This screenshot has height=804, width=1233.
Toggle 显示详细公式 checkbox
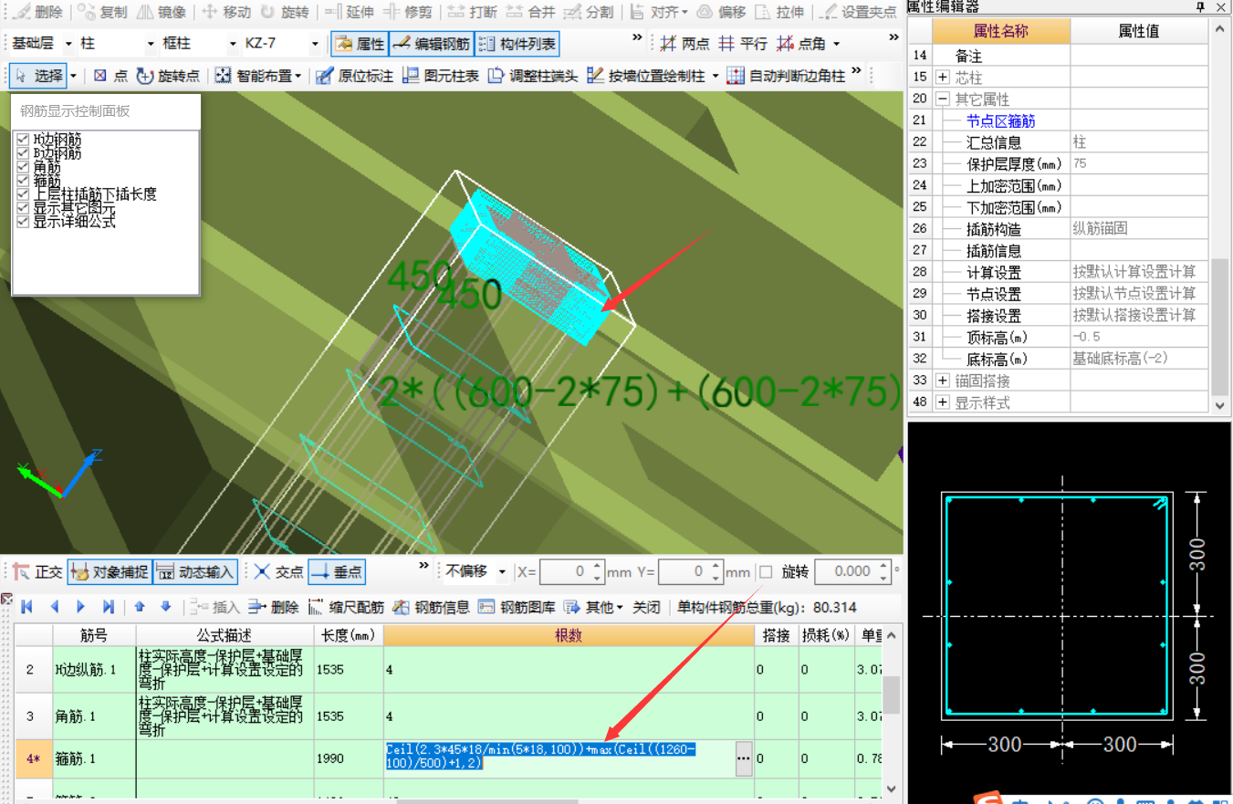(x=23, y=222)
